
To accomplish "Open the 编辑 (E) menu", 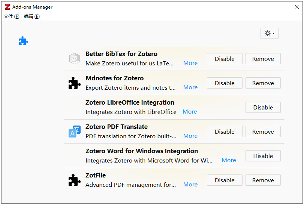I will 32,16.
